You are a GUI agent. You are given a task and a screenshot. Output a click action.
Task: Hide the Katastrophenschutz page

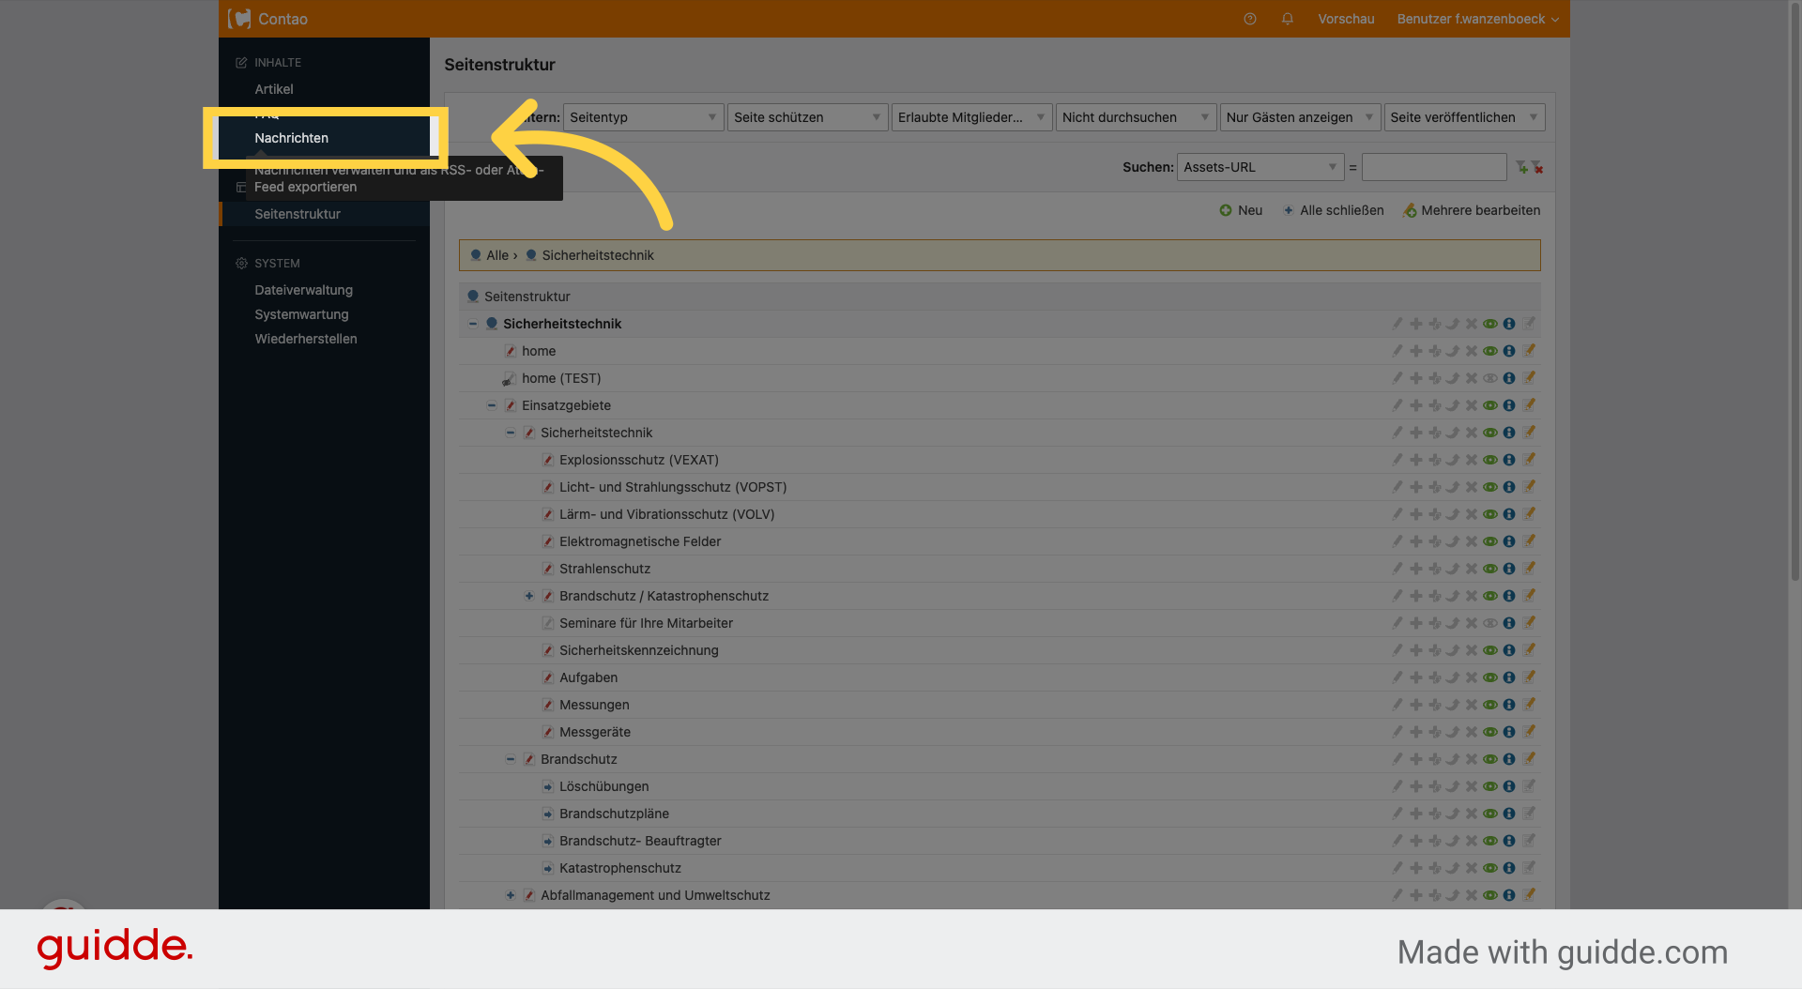coord(1490,868)
